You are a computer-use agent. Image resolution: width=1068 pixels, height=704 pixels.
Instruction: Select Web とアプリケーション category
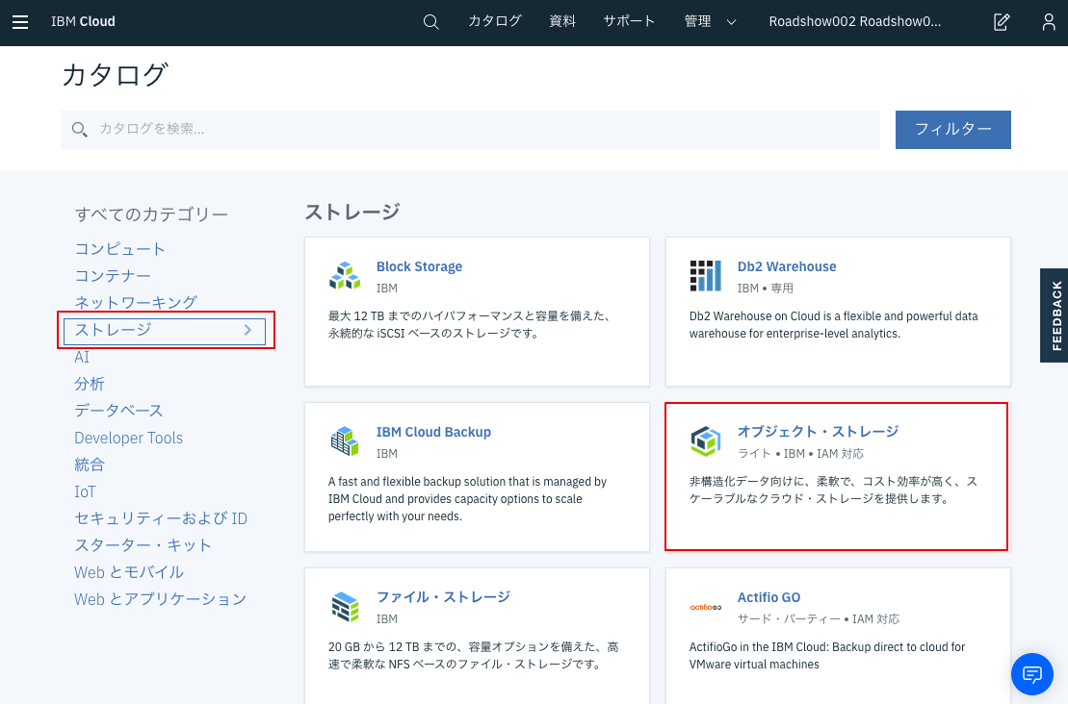[x=160, y=599]
